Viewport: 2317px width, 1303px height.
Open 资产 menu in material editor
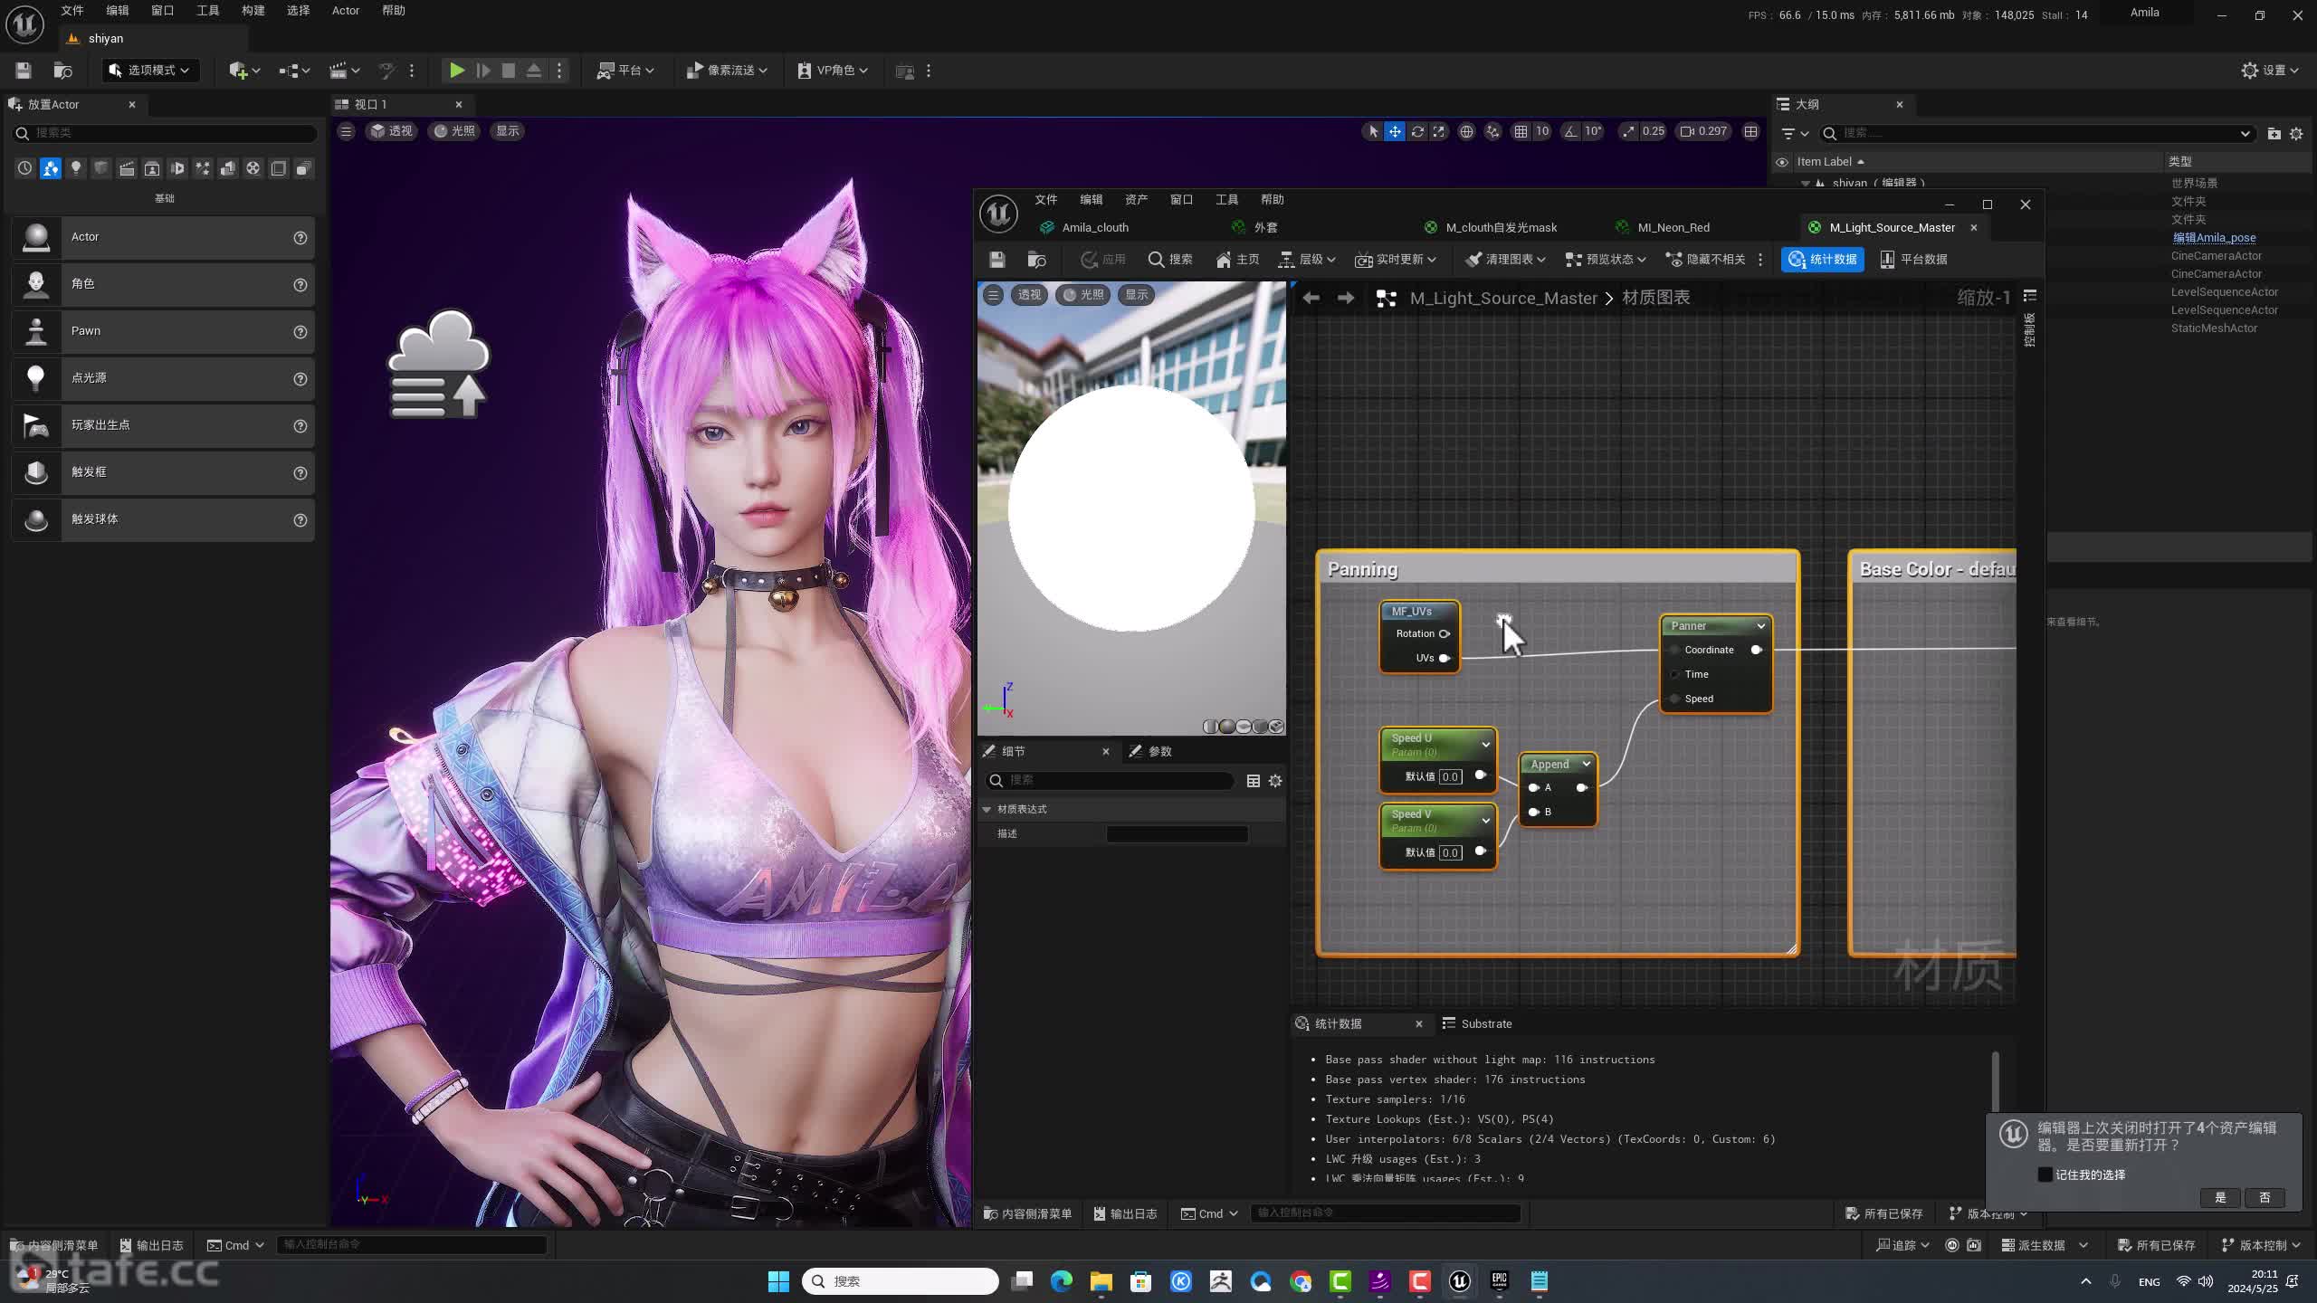point(1136,200)
